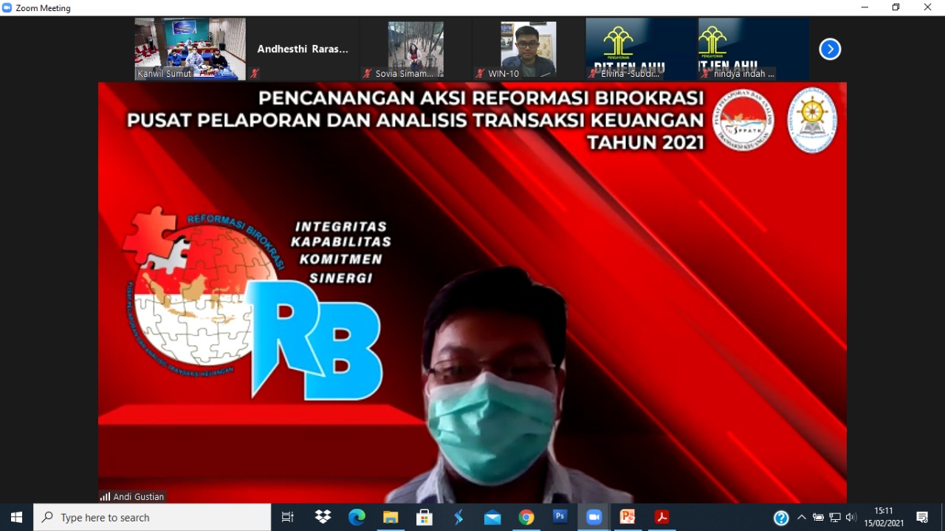Viewport: 945px width, 531px height.
Task: Launch Dropbox from the taskbar
Action: click(x=323, y=518)
